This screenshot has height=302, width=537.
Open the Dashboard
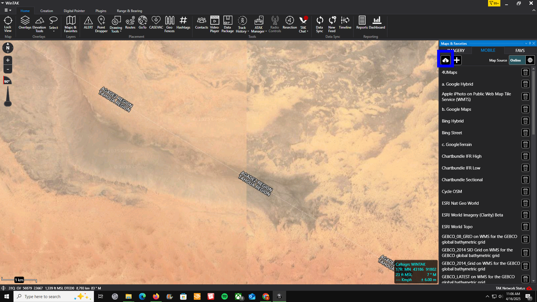377,23
